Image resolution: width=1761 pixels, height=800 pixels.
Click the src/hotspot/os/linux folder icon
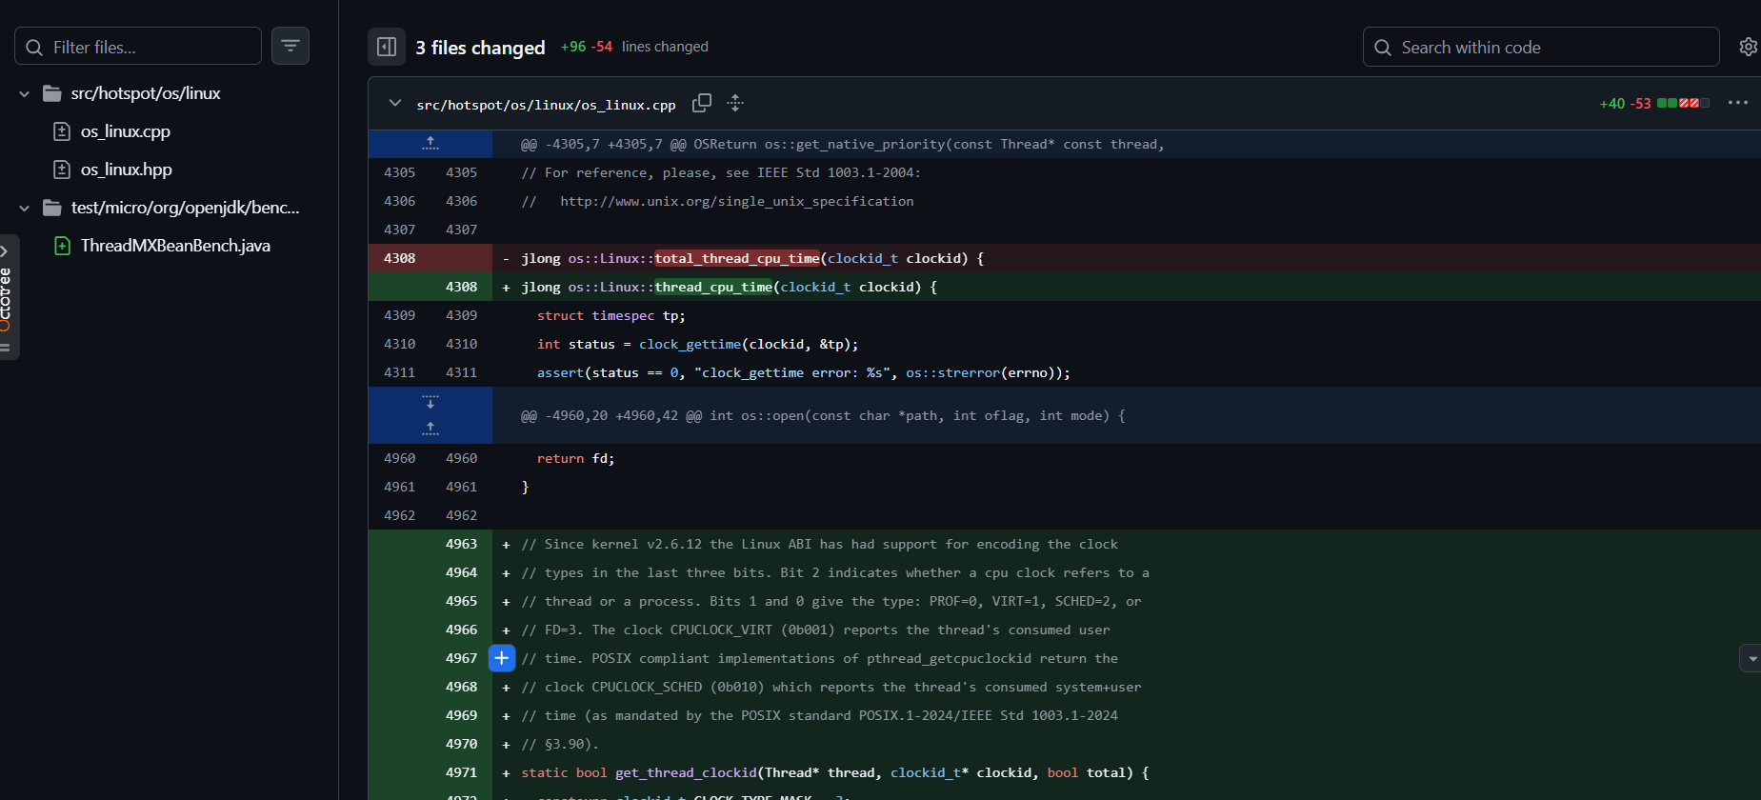[x=52, y=93]
